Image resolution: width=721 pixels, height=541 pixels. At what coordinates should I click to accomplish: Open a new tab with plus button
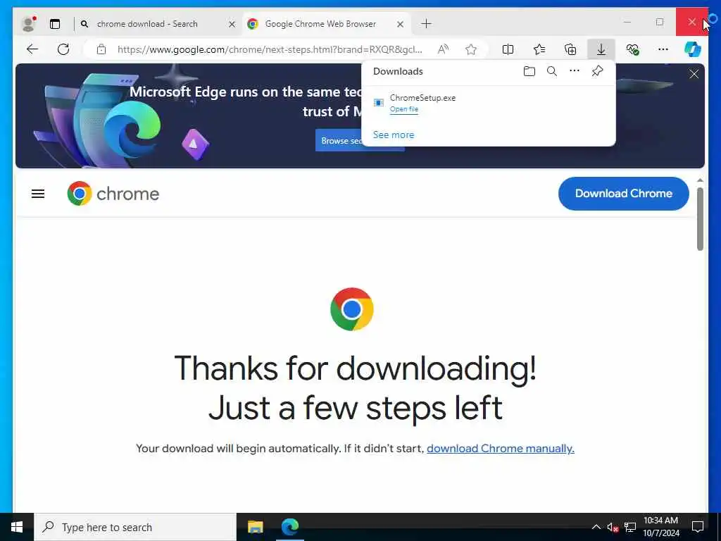(426, 23)
